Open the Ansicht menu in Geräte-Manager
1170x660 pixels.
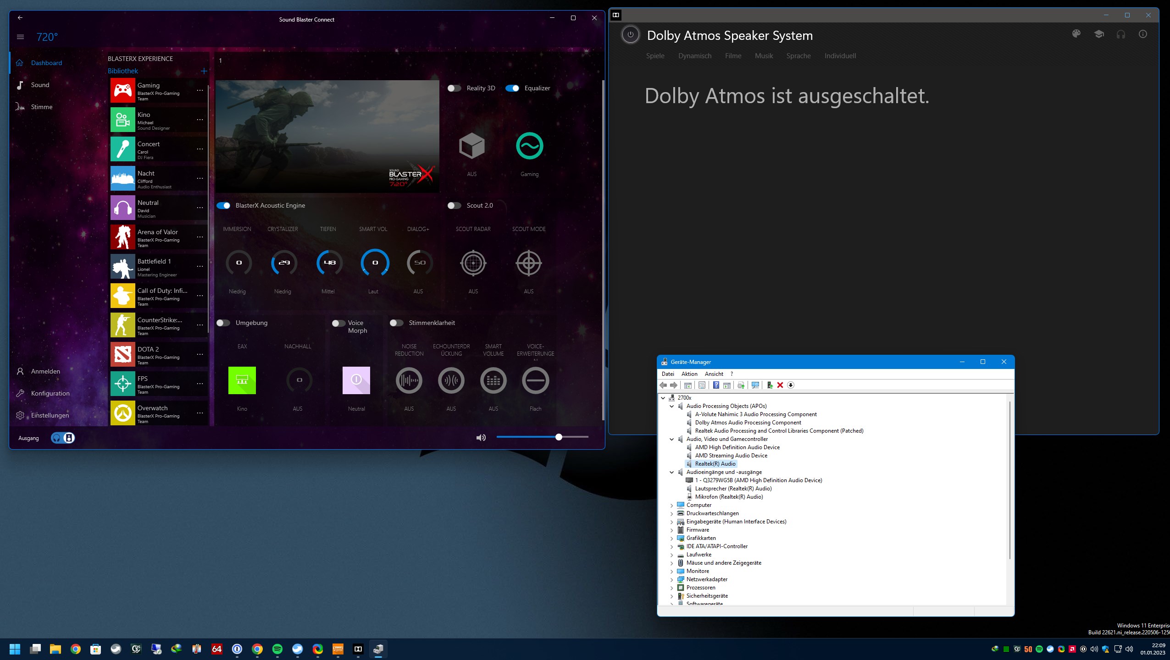coord(714,374)
